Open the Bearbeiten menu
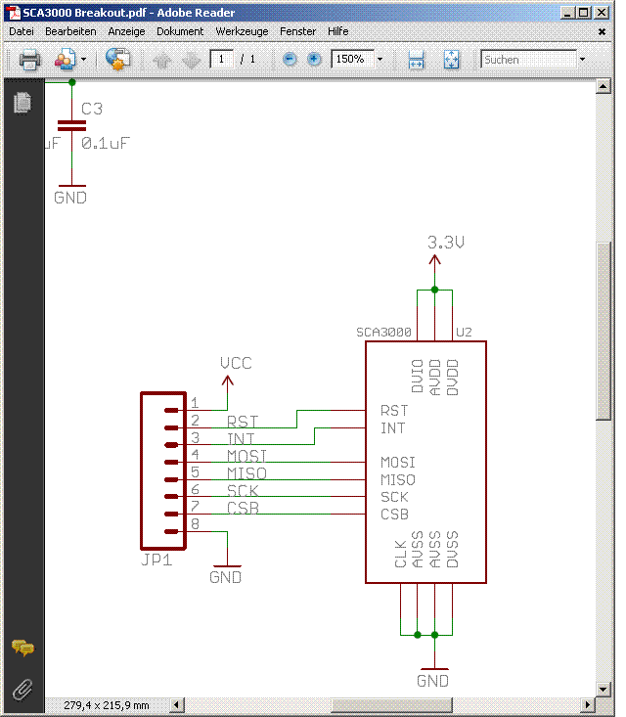The width and height of the screenshot is (626, 717). pyautogui.click(x=70, y=31)
